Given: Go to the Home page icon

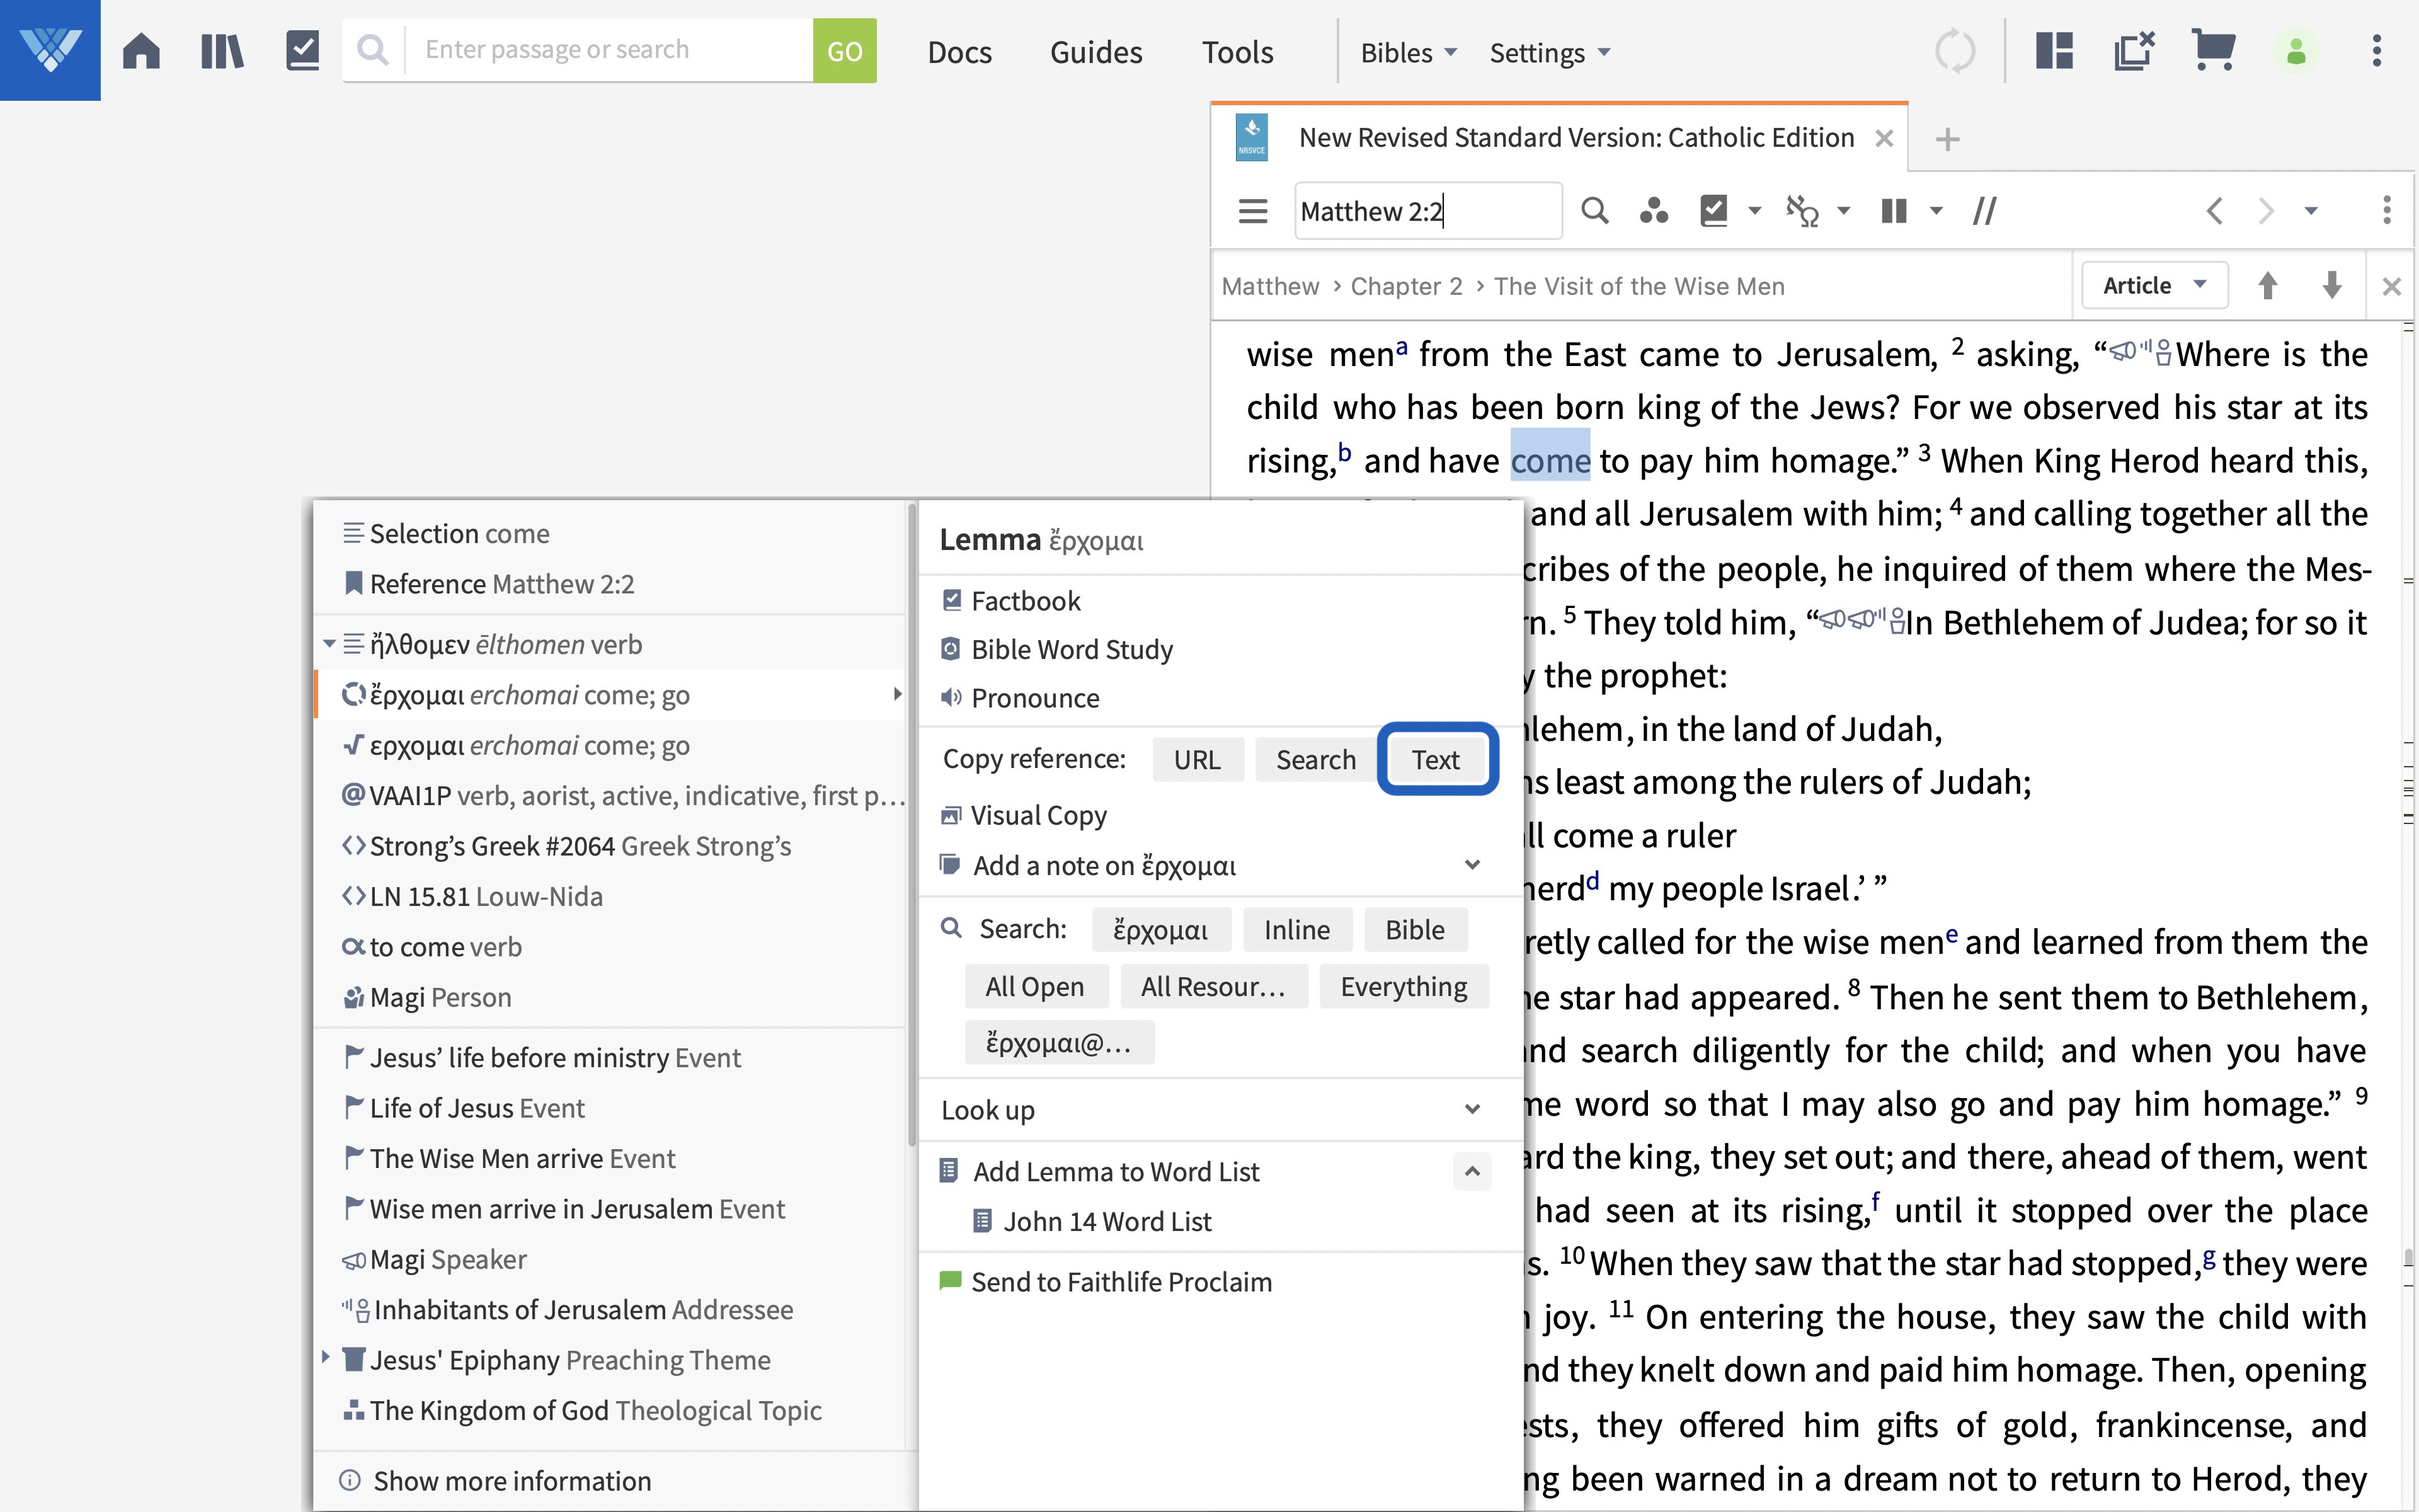Looking at the screenshot, I should click(x=141, y=50).
